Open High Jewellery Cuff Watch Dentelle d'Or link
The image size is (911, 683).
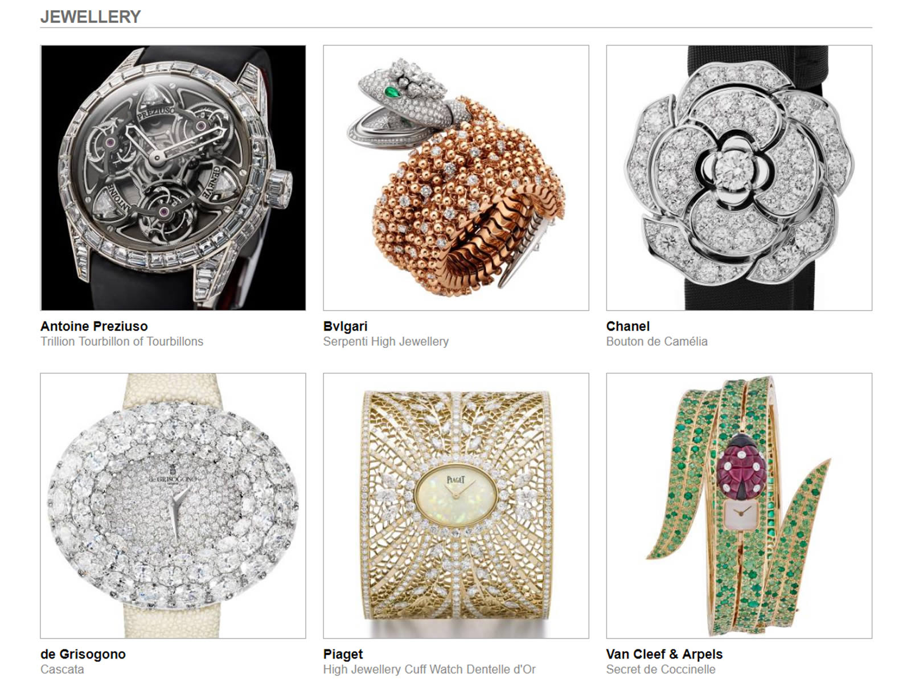pos(429,669)
